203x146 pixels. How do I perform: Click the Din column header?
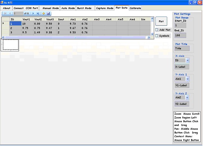point(145,19)
